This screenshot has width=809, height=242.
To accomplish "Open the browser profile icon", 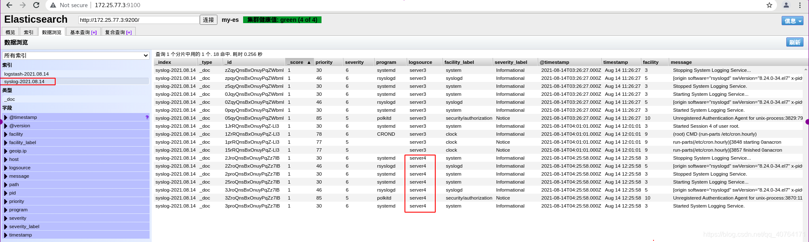I will tap(786, 5).
